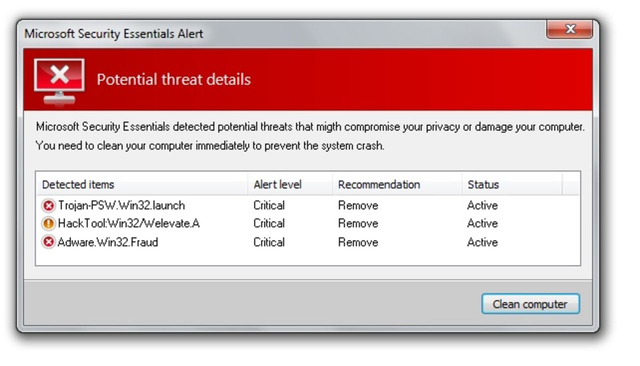Sort by the Alert level column header
Image resolution: width=640 pixels, height=366 pixels.
coord(277,184)
